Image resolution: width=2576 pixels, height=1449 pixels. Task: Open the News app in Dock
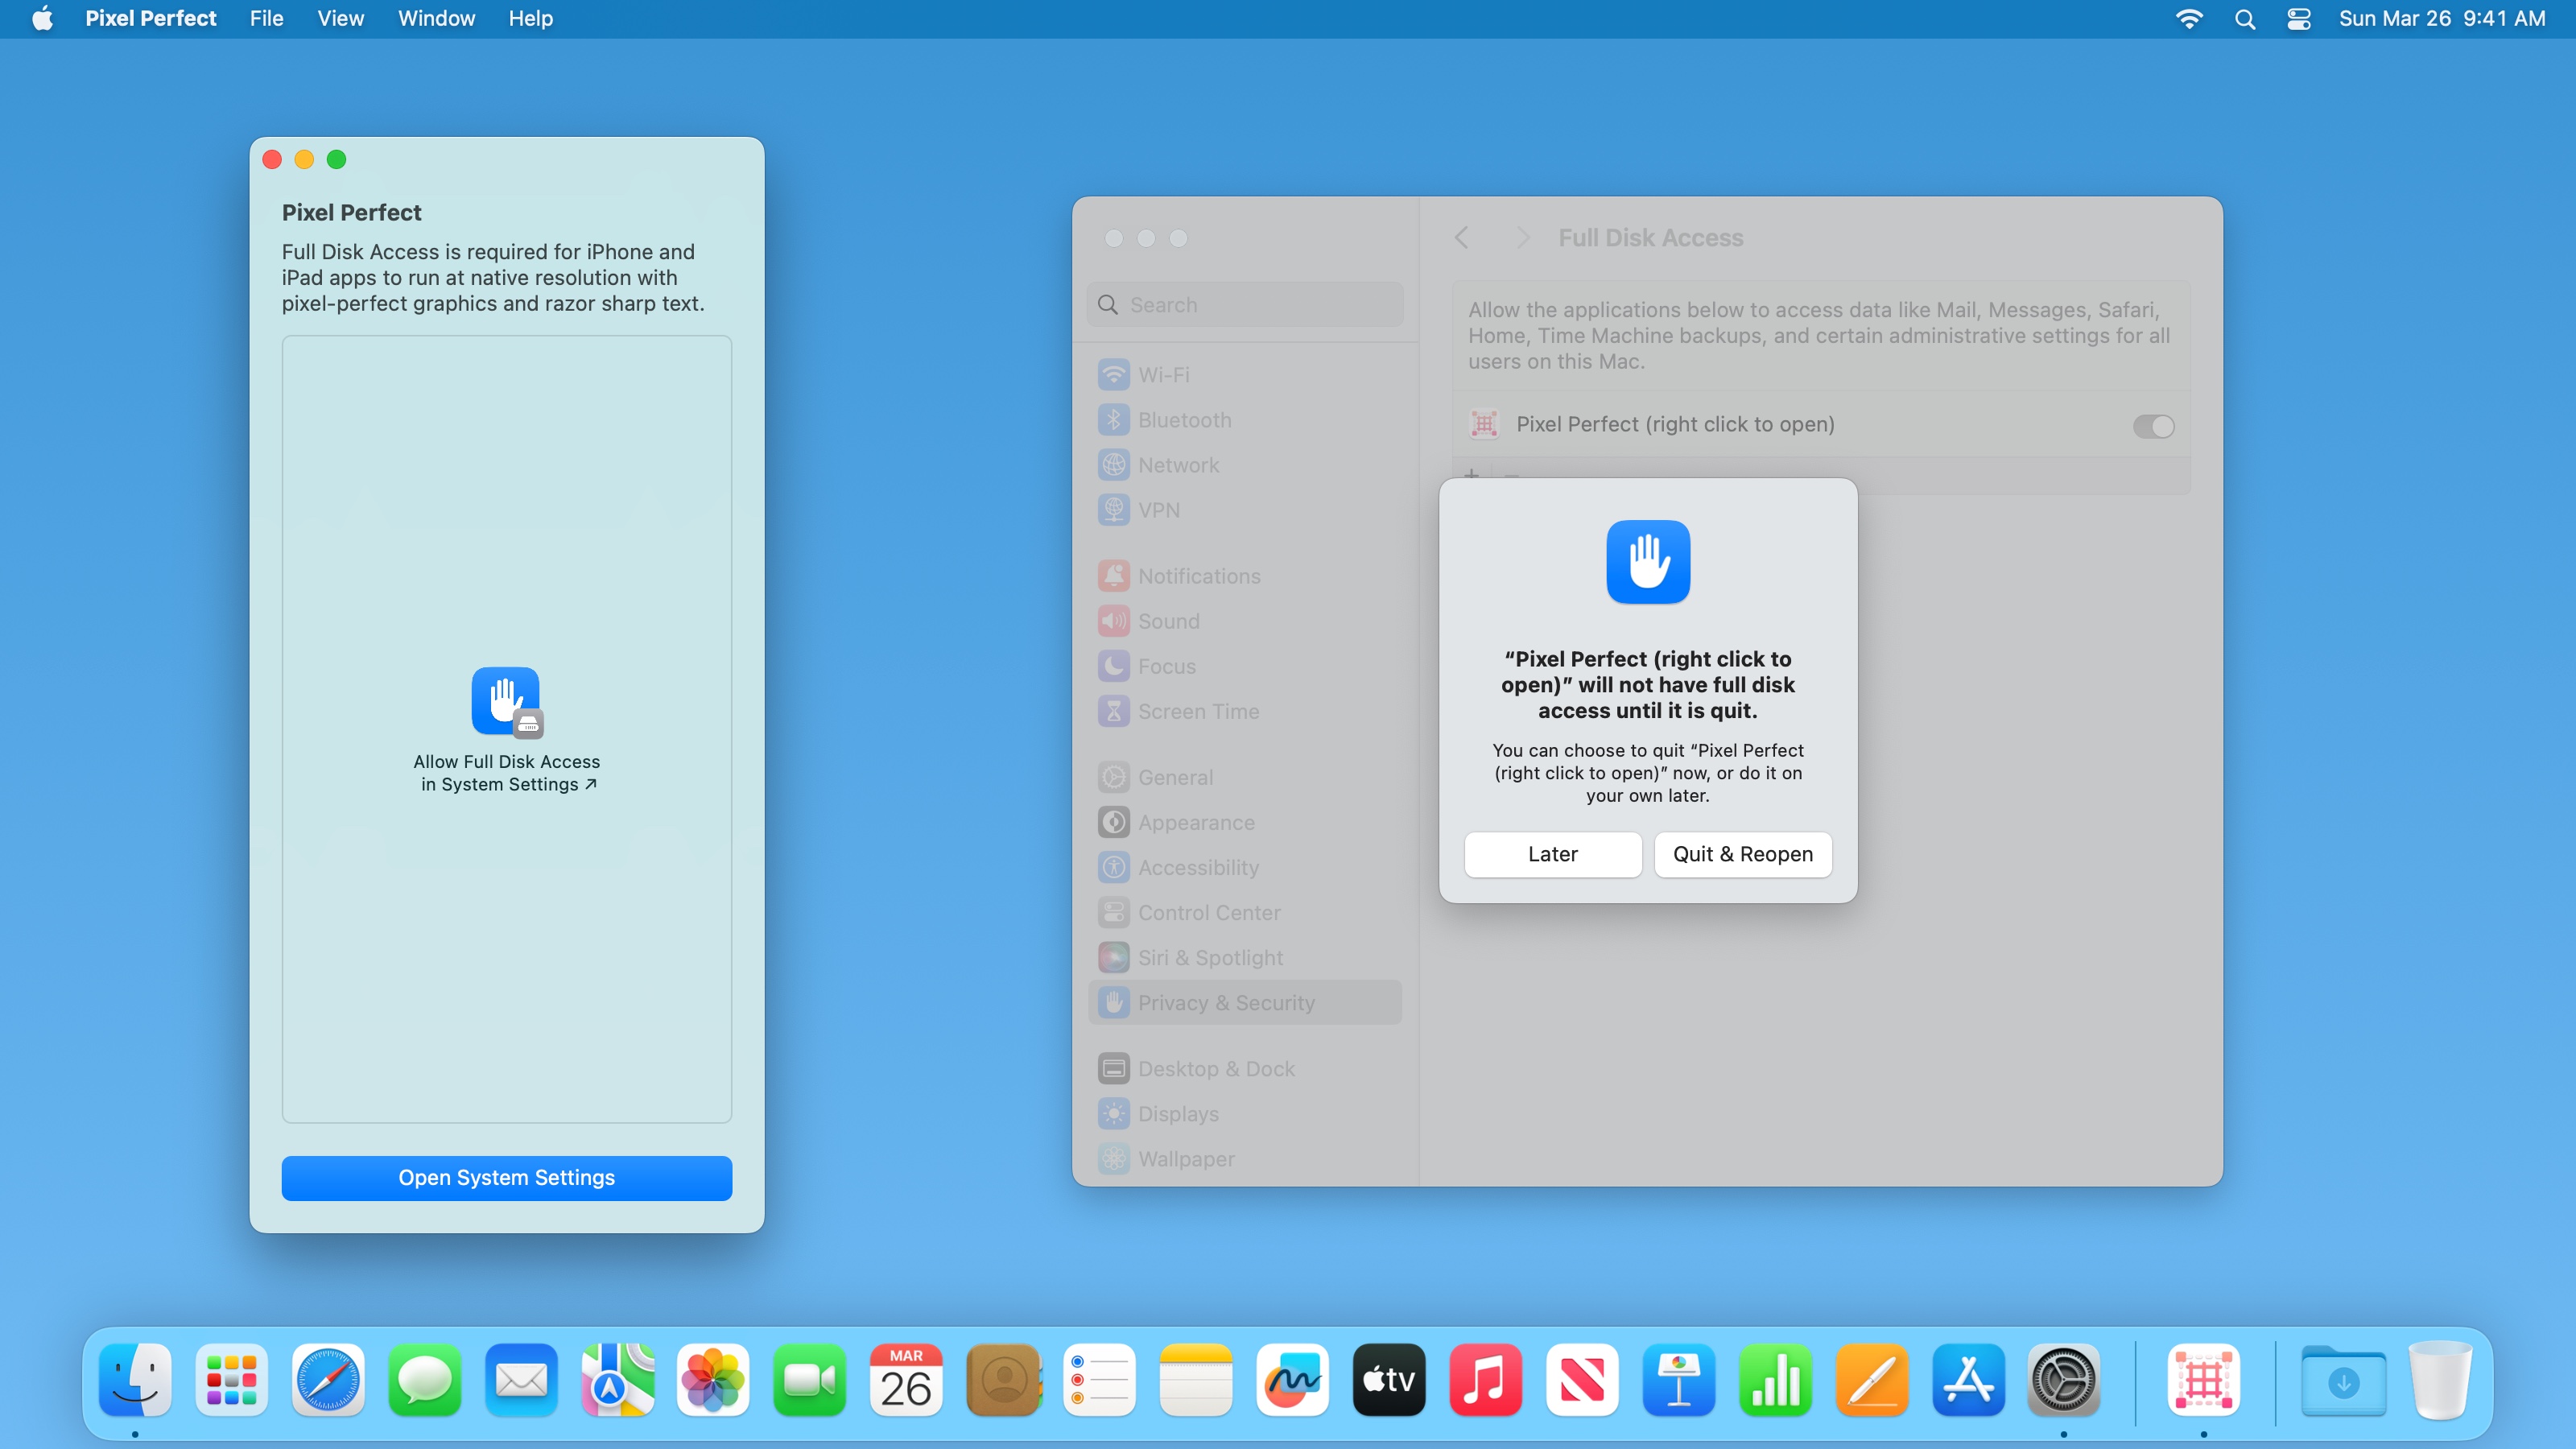(x=1582, y=1381)
